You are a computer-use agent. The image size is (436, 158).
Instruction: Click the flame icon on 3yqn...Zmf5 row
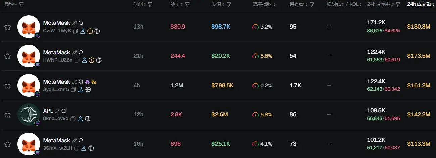point(87,82)
